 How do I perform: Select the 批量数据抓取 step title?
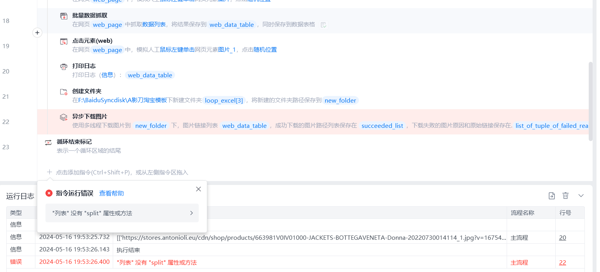90,16
